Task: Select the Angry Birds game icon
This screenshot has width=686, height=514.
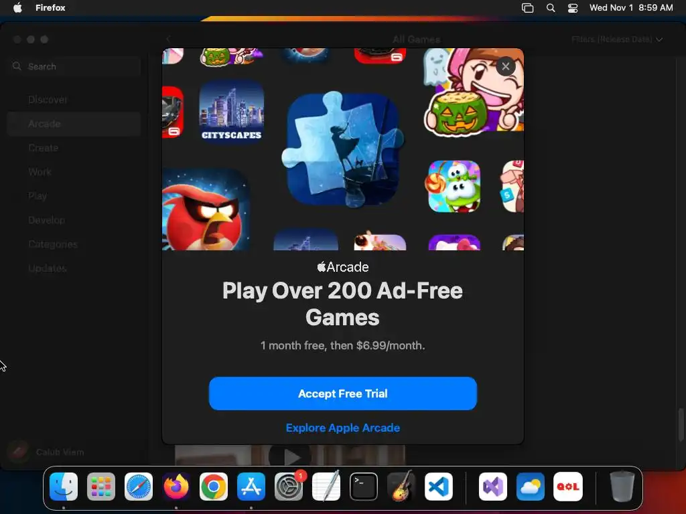Action: [206, 209]
